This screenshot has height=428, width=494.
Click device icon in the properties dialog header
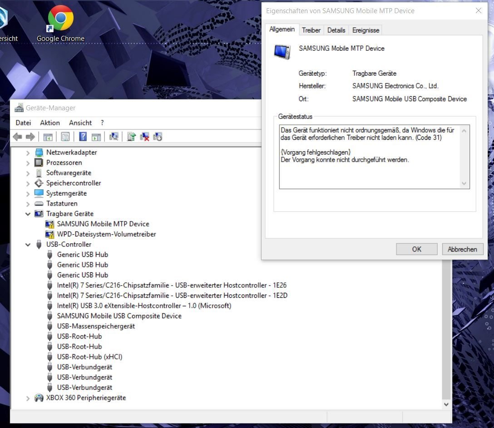[x=282, y=52]
